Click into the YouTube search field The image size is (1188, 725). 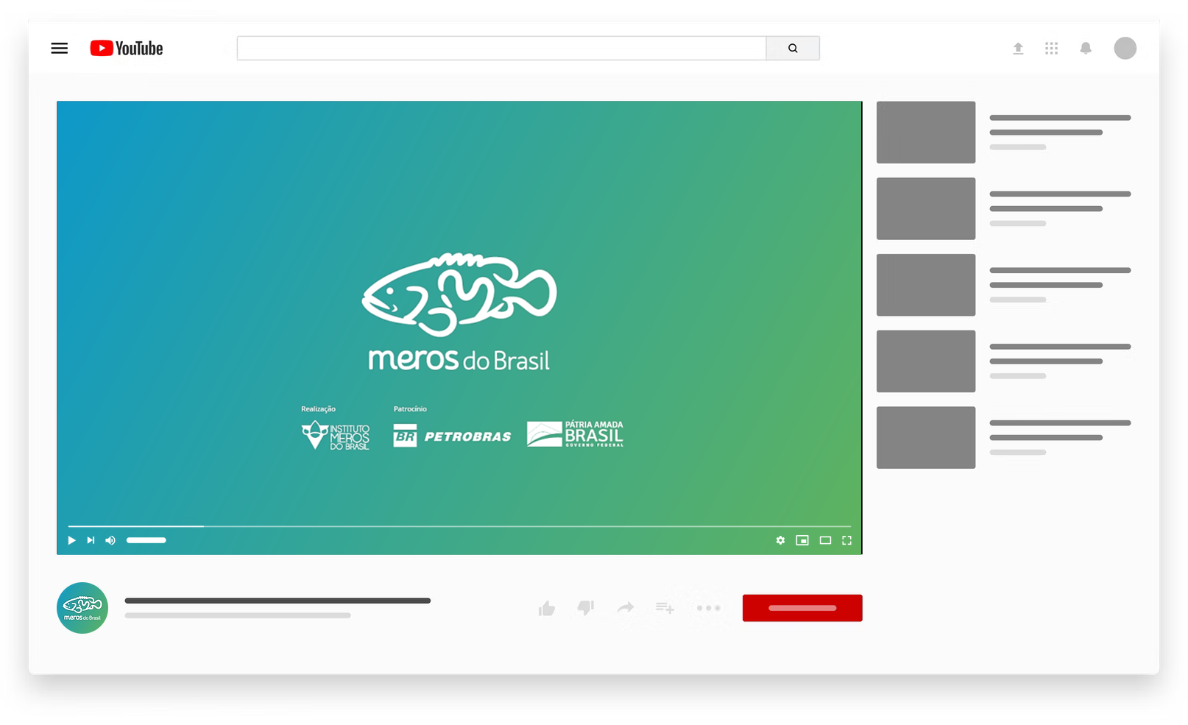coord(501,48)
